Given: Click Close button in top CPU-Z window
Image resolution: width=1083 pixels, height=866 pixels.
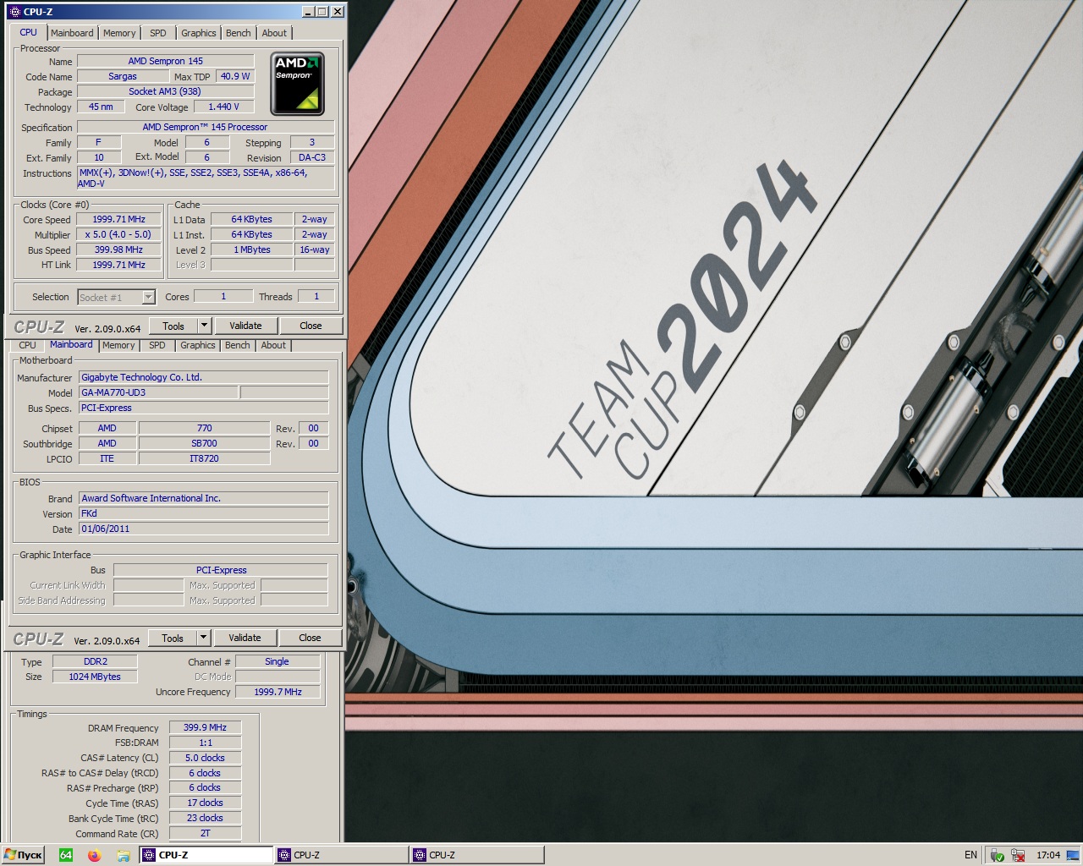Looking at the screenshot, I should (311, 326).
